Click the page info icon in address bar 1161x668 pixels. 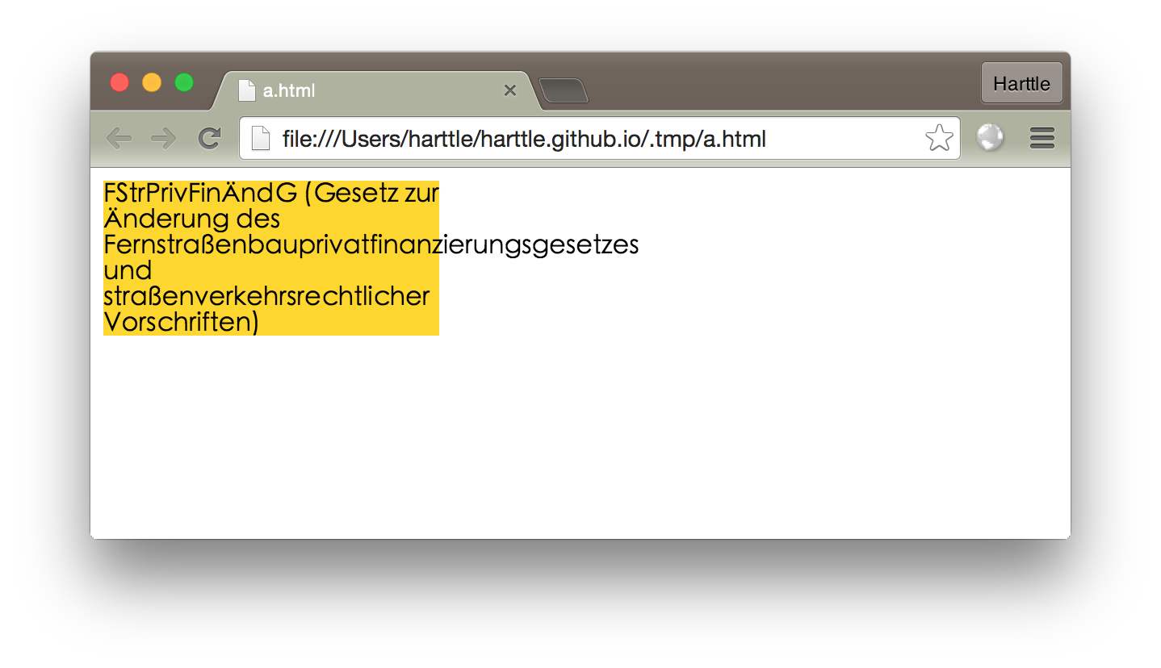pyautogui.click(x=260, y=139)
